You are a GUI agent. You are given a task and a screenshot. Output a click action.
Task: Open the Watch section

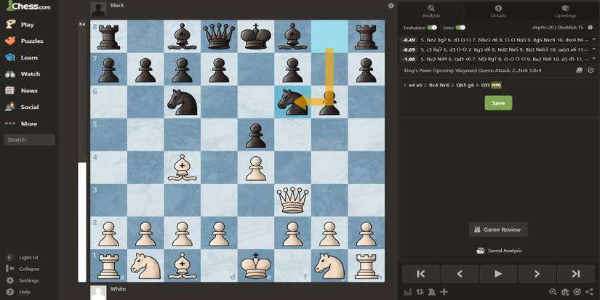23,74
